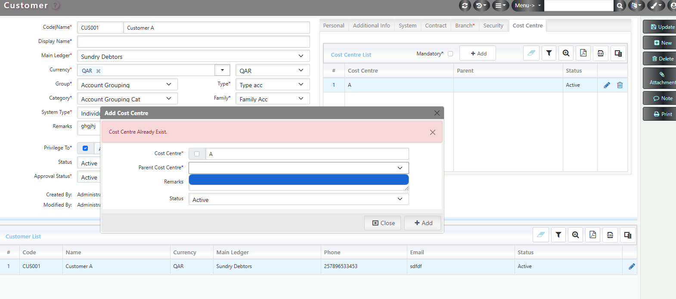Export Customer List to PDF

[x=593, y=235]
